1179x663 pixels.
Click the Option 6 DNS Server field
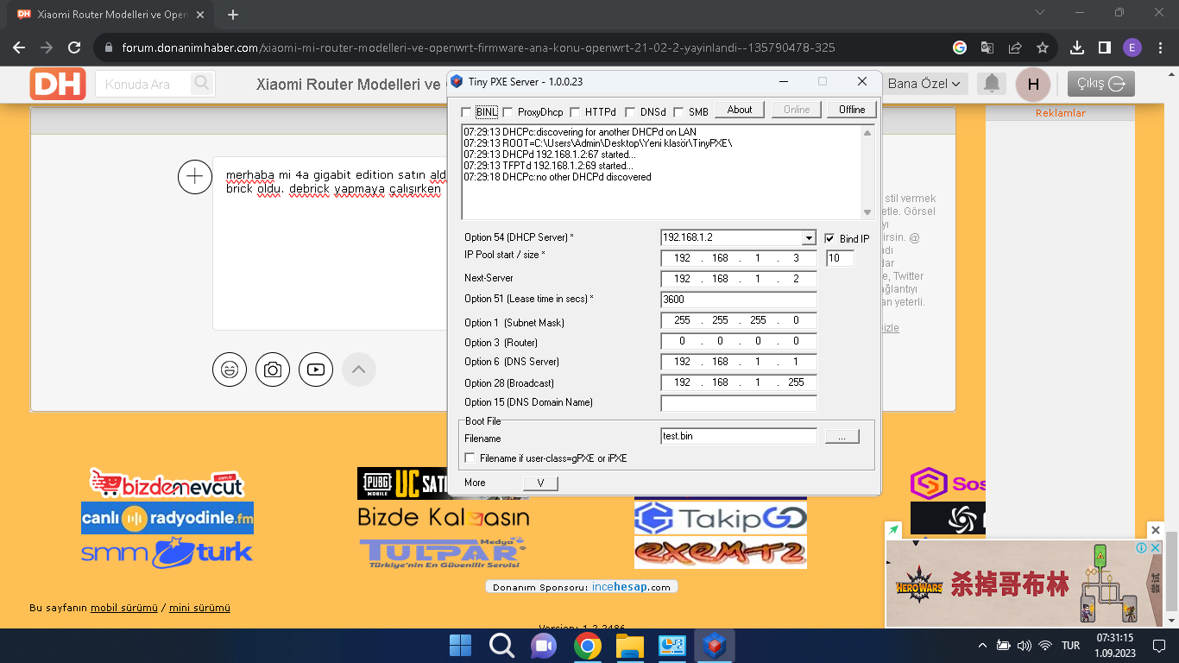(x=739, y=362)
